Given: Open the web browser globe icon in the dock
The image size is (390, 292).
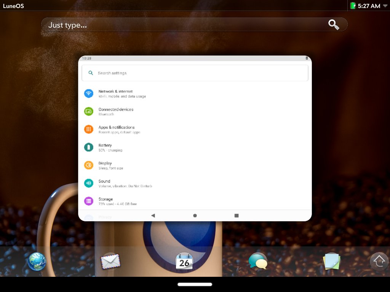Looking at the screenshot, I should pos(37,262).
